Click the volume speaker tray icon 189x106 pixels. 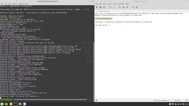coord(181,104)
